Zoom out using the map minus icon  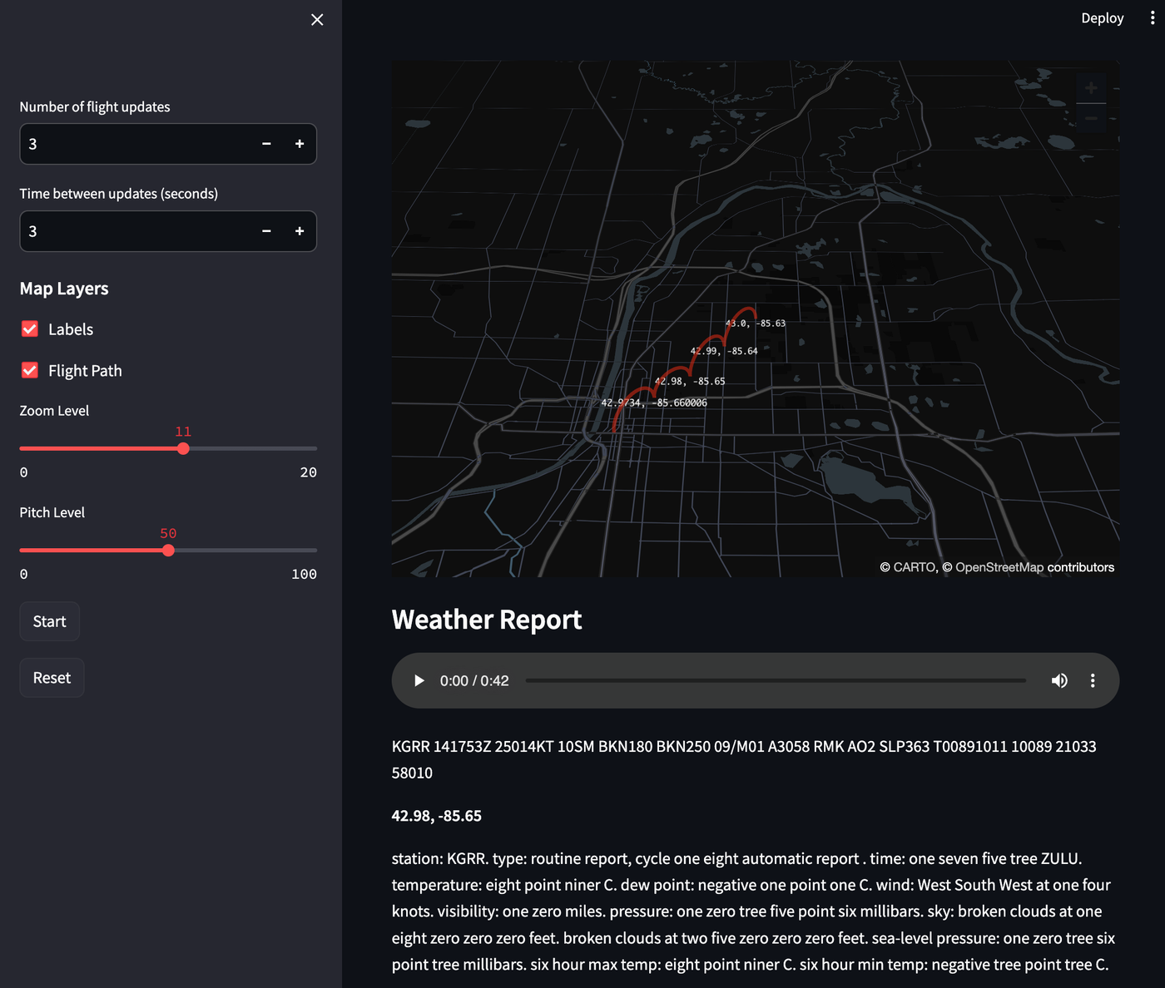(x=1091, y=118)
